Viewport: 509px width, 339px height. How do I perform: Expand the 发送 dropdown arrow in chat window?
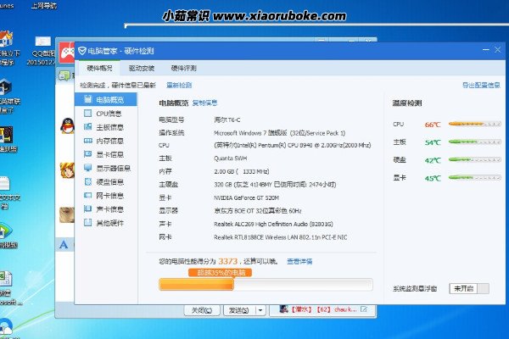tap(260, 310)
